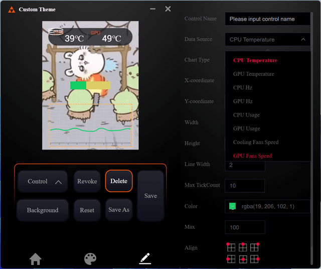Click the Max TickCount input field
Viewport: 321px width, 269px height.
245,186
